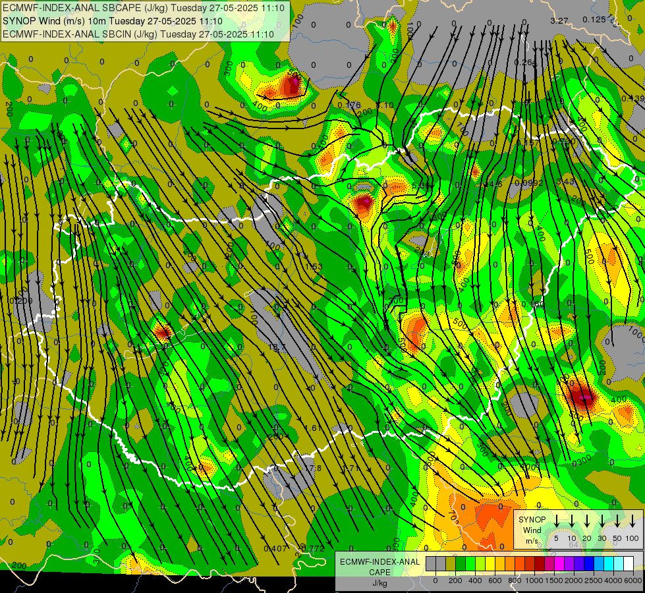Click the '1000' tick label on CAPE scale

point(534,580)
